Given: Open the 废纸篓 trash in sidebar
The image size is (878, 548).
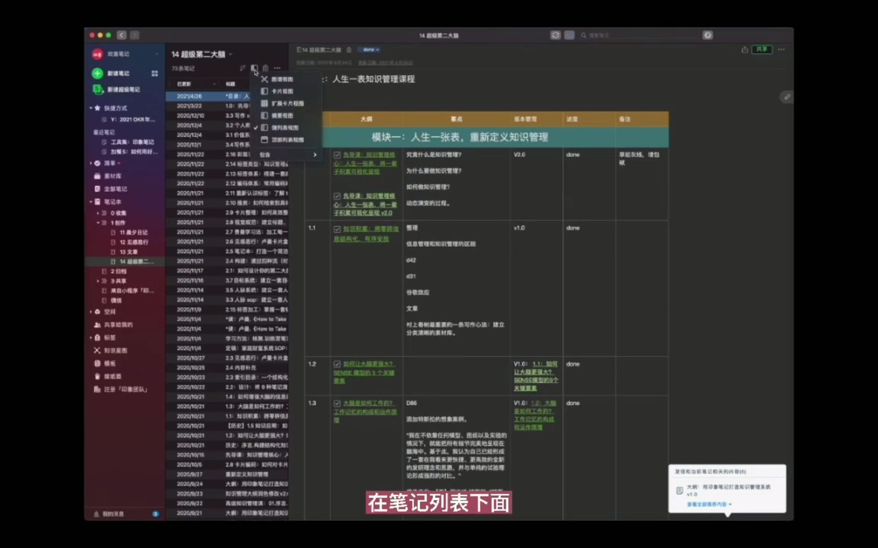Looking at the screenshot, I should pos(113,376).
